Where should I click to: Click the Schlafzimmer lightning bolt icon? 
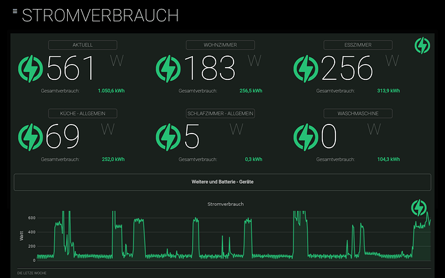[x=169, y=136]
